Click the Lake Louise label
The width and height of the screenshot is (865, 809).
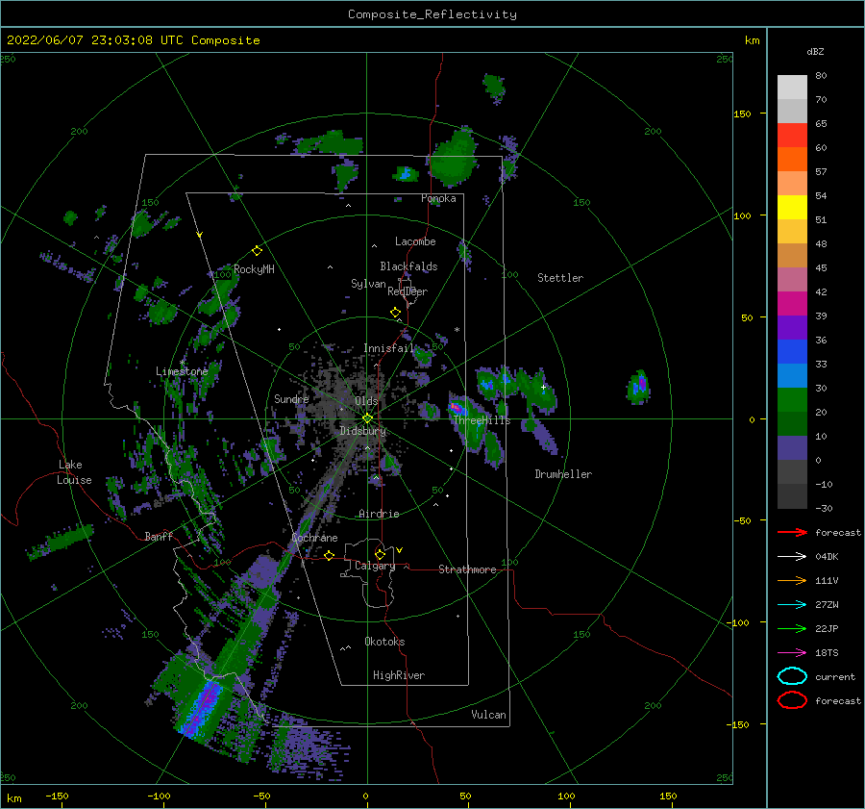pyautogui.click(x=74, y=472)
